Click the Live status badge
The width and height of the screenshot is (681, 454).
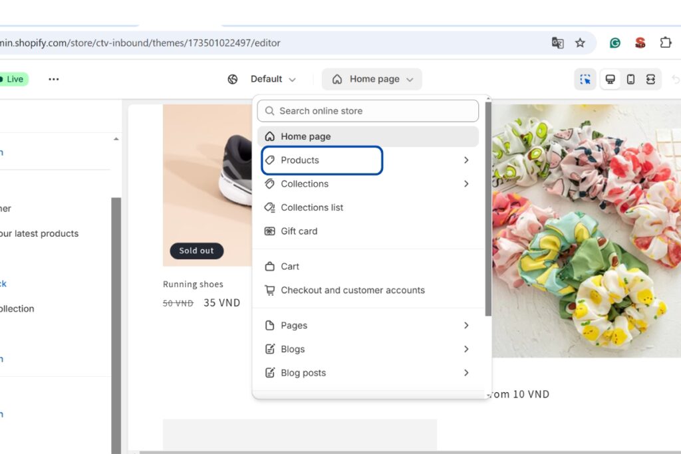point(13,79)
